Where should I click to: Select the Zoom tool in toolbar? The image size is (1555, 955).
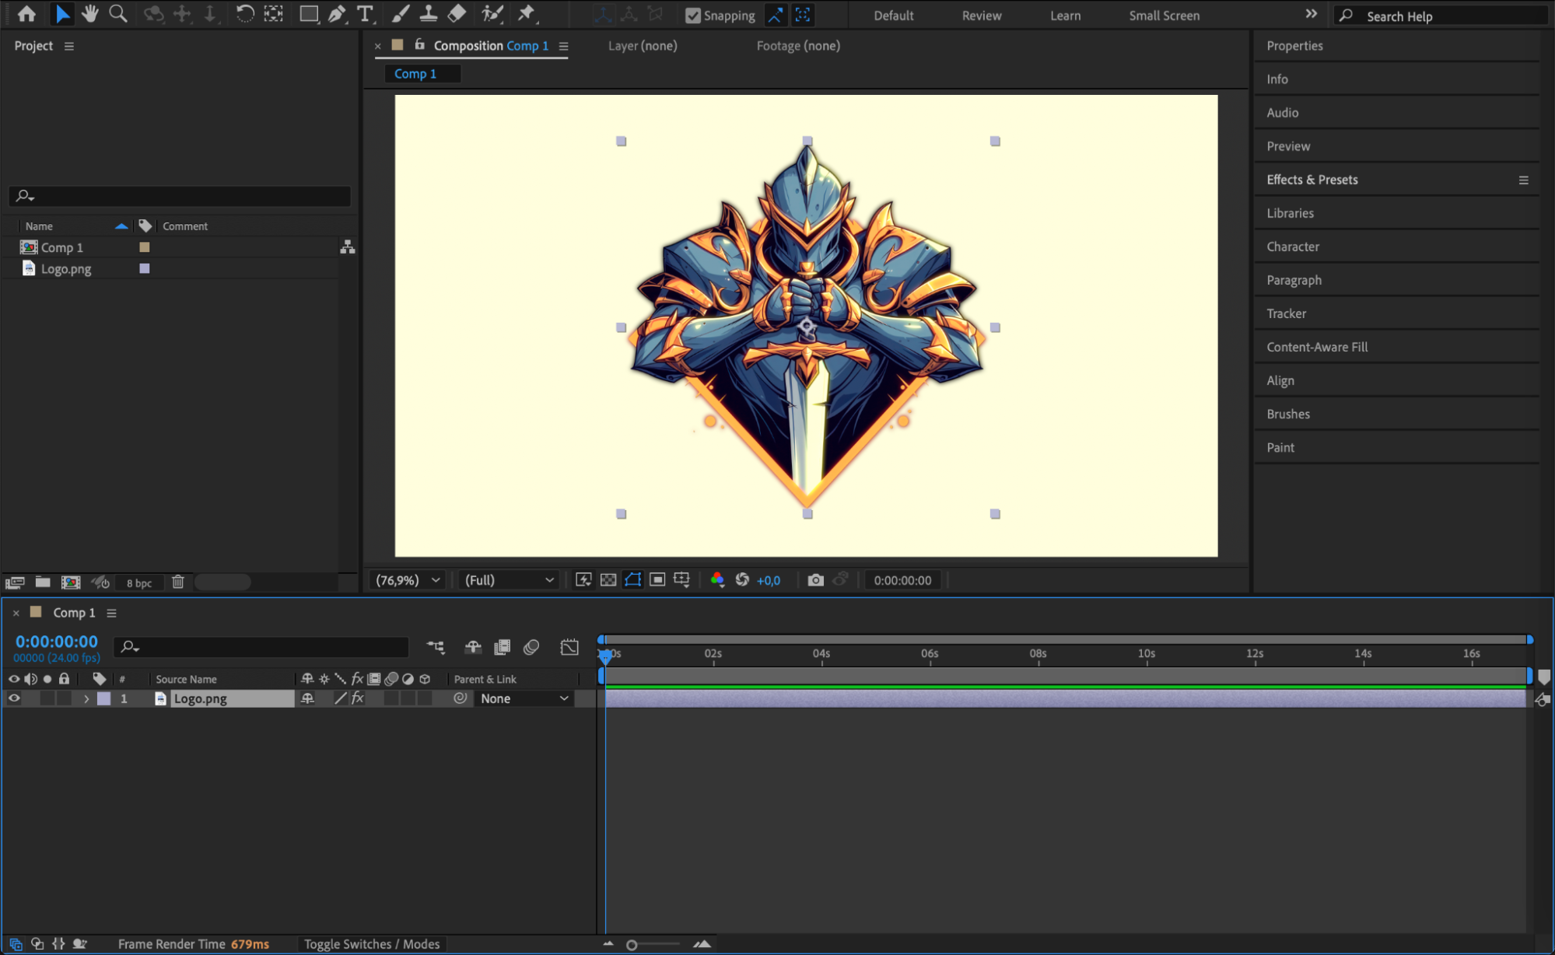pyautogui.click(x=118, y=13)
